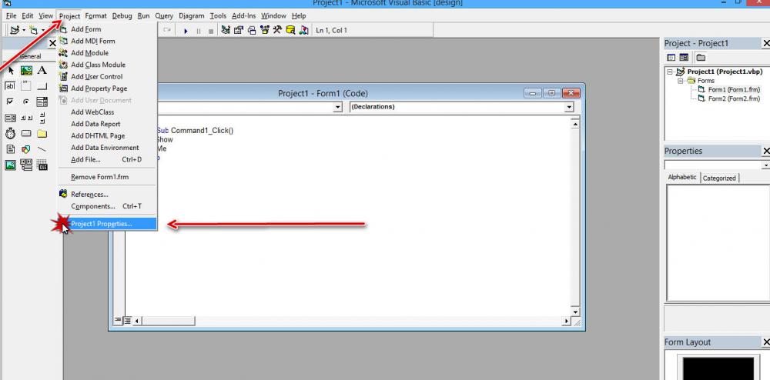Collapse the Project1 (Project1.vbp) tree node
770x380 pixels.
671,72
